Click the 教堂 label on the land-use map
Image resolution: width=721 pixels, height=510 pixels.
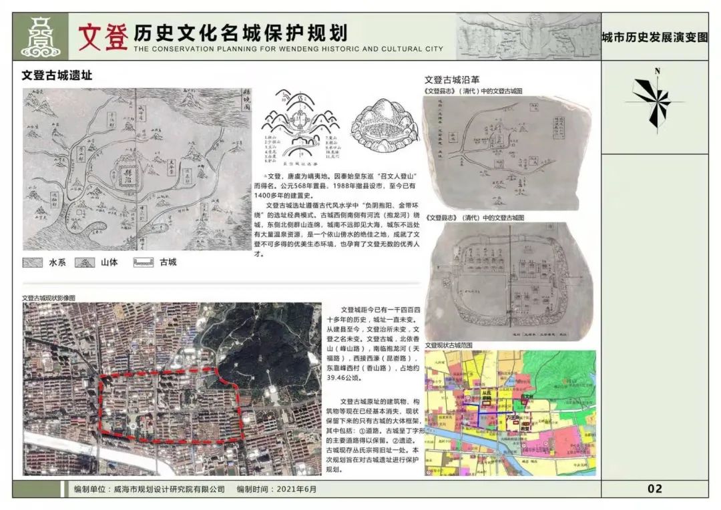[525, 428]
